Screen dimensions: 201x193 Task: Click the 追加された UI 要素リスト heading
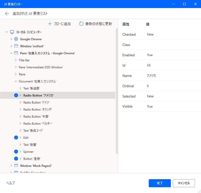pos(30,14)
